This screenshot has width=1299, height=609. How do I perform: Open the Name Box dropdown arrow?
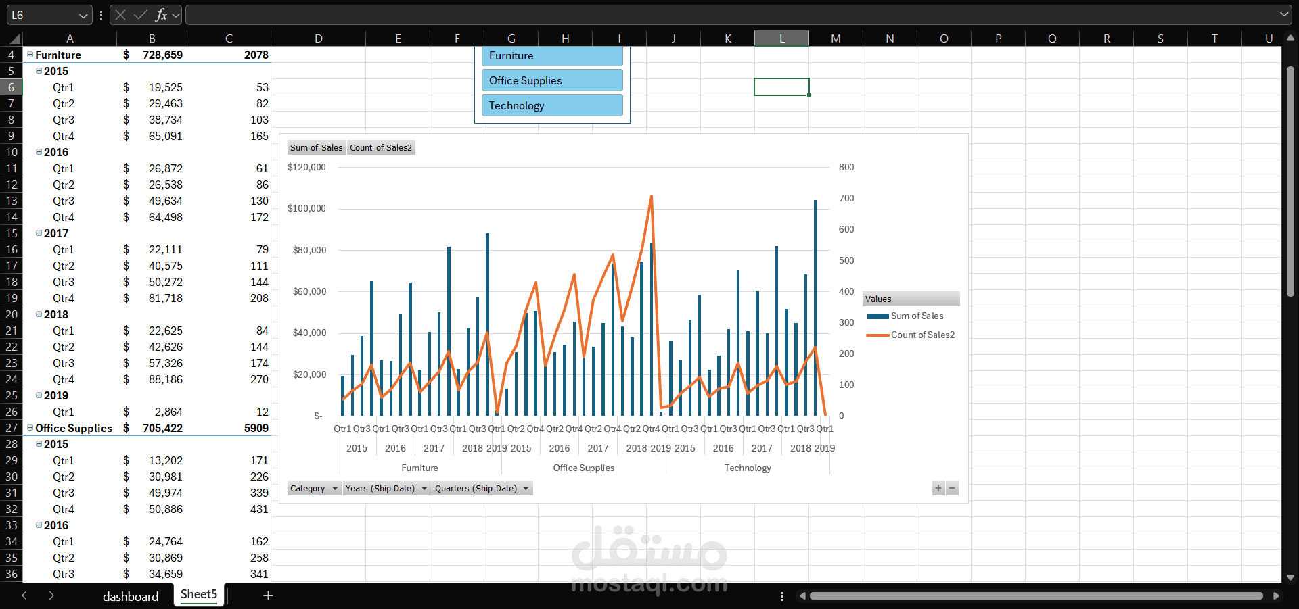[x=83, y=15]
